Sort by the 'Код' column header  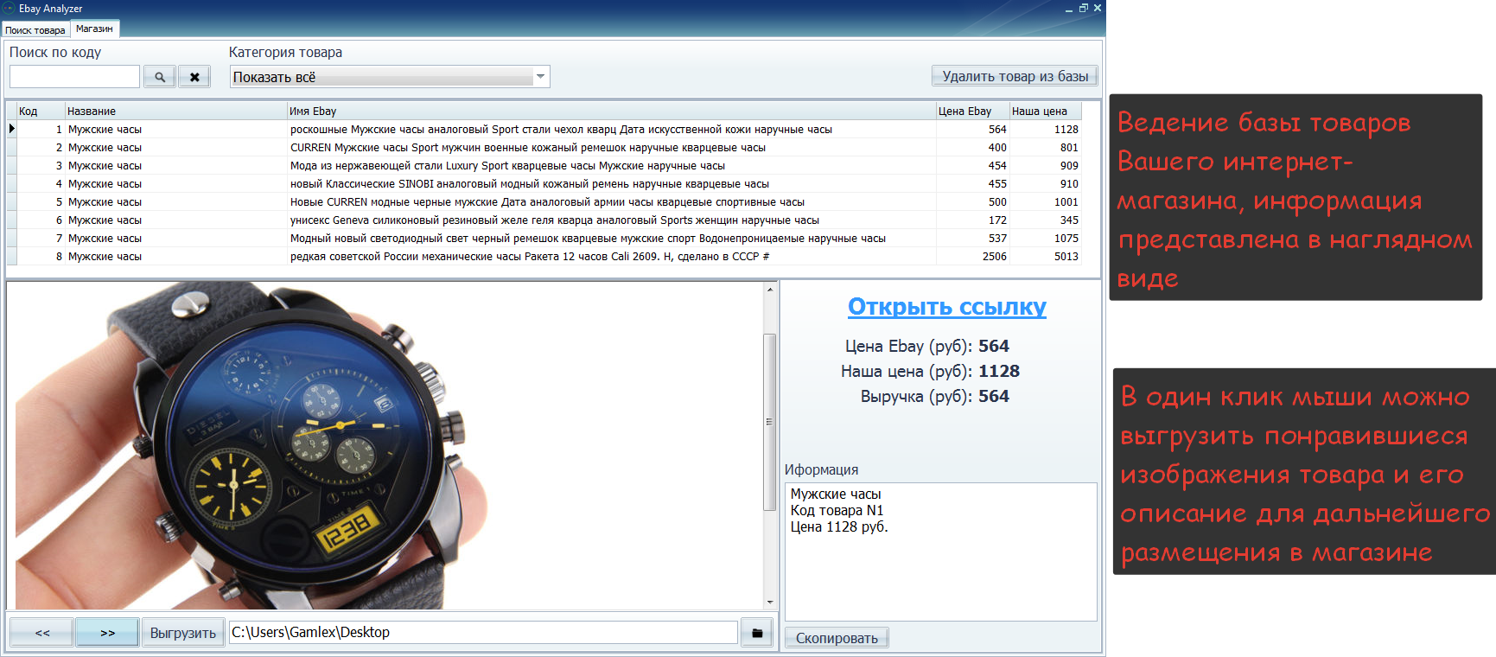(x=41, y=111)
